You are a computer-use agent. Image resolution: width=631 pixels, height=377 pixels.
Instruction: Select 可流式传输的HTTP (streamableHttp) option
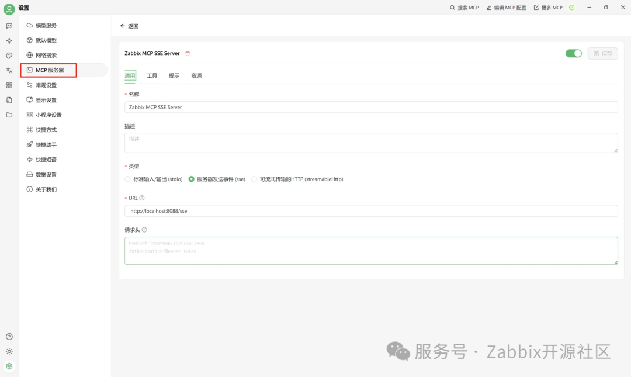[x=254, y=179]
